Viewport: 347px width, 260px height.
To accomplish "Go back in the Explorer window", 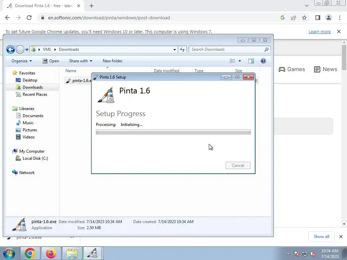I will (11, 49).
